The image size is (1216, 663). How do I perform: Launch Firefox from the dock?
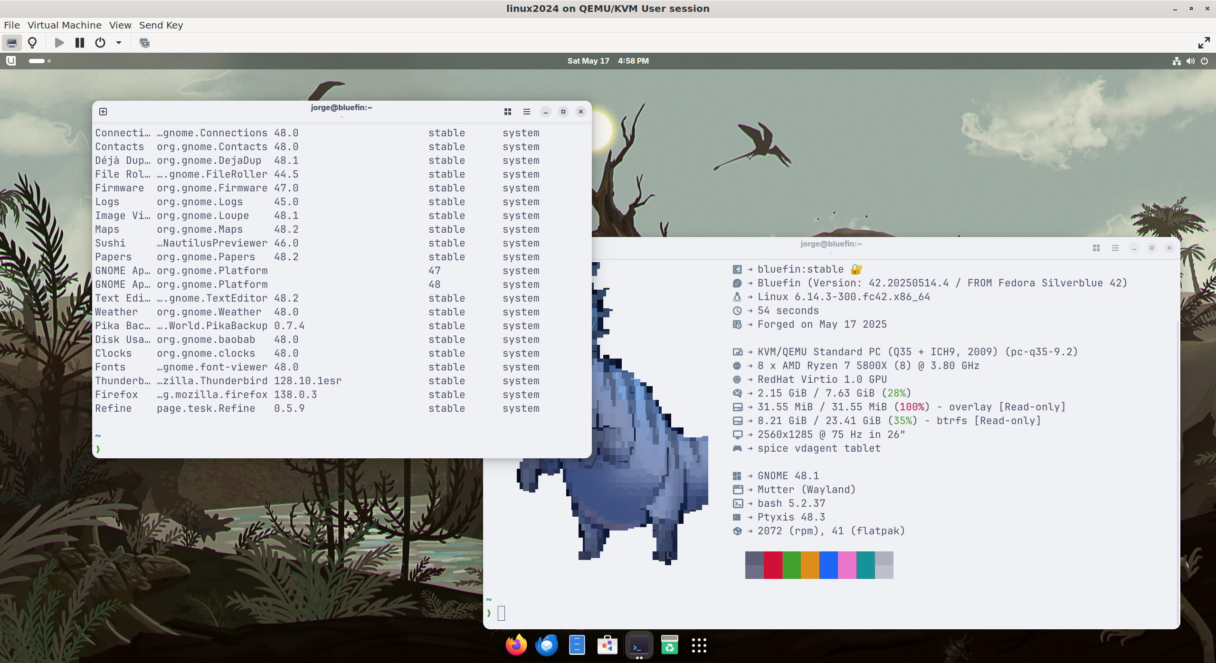tap(516, 645)
